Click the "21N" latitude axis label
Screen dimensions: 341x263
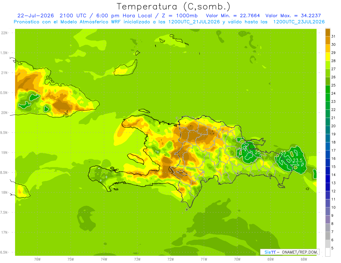coord(4,73)
